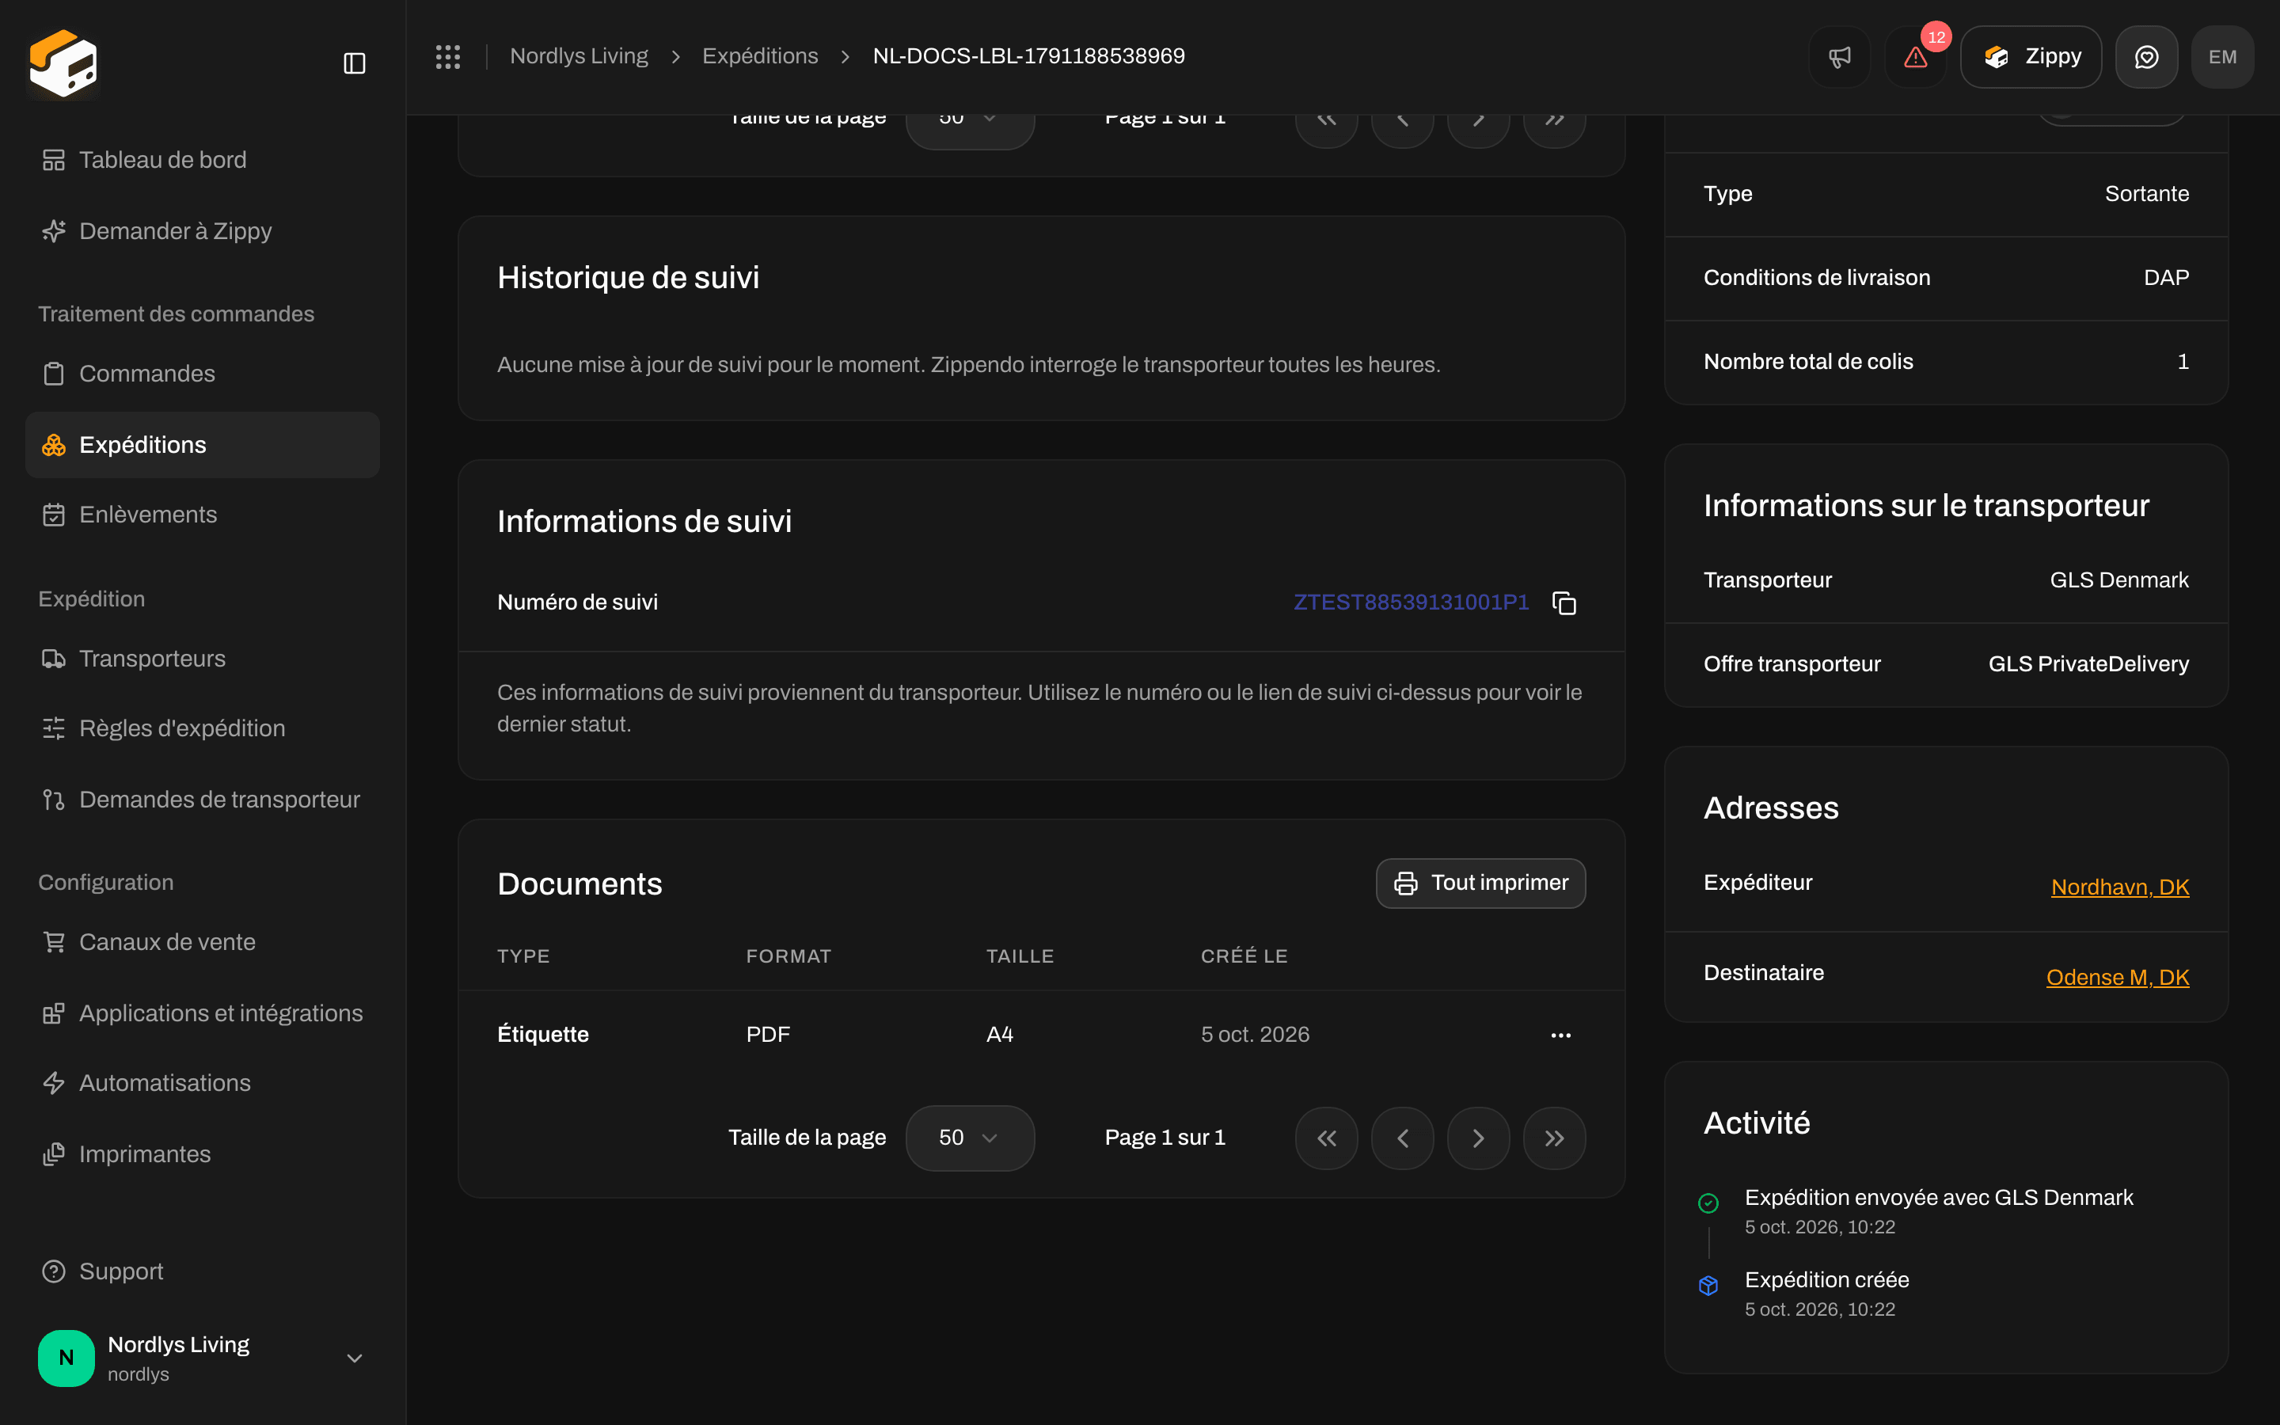Open the EM user menu
The height and width of the screenshot is (1425, 2280).
pyautogui.click(x=2222, y=56)
